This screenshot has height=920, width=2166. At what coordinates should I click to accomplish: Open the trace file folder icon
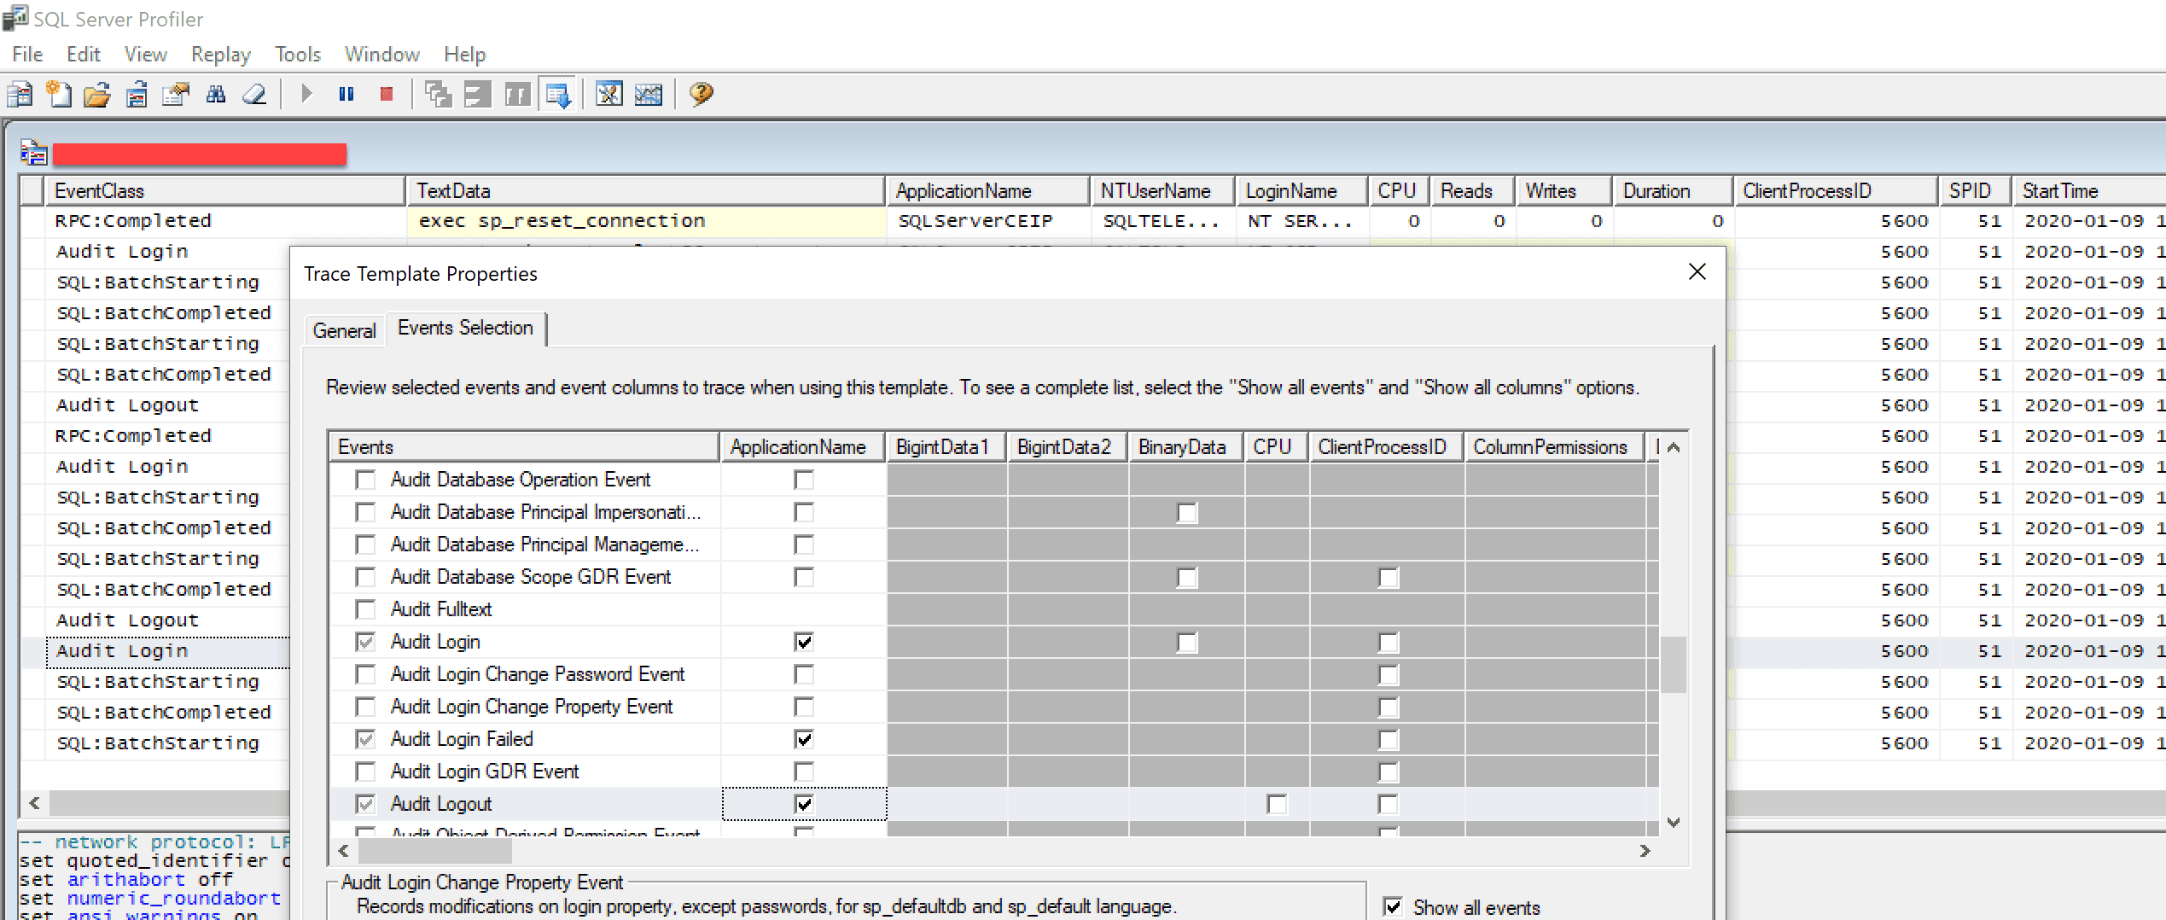(x=97, y=94)
